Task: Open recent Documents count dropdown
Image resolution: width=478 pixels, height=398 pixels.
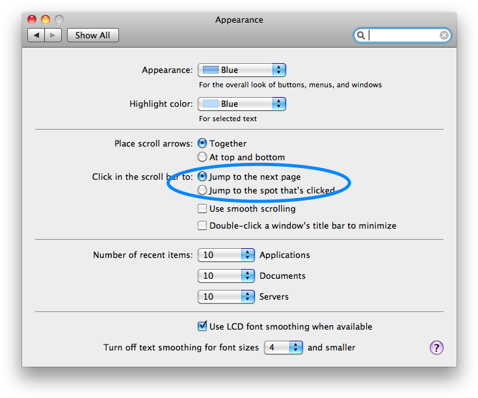Action: coord(226,276)
